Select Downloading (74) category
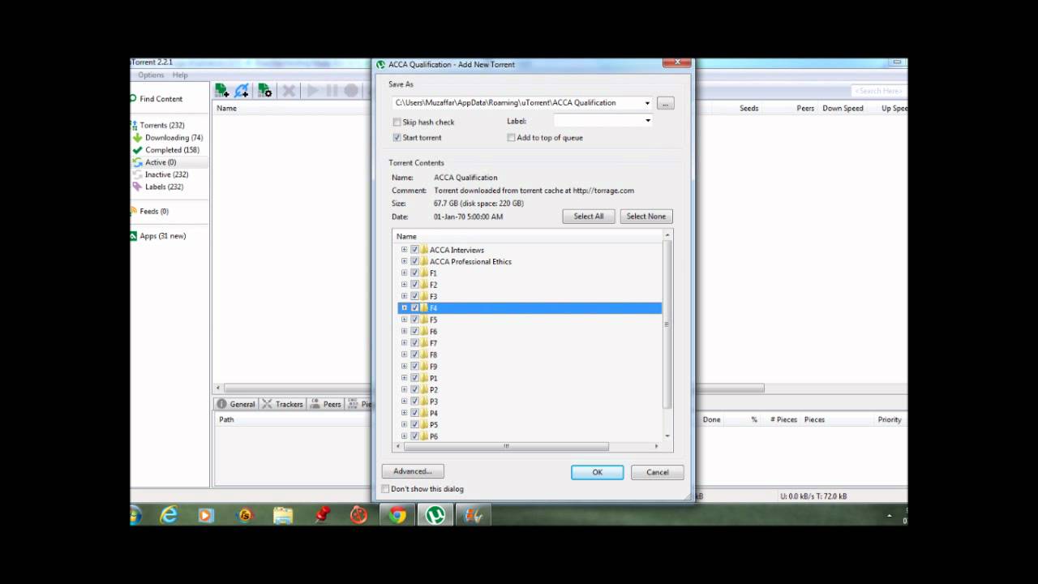Viewport: 1038px width, 584px height. (174, 138)
